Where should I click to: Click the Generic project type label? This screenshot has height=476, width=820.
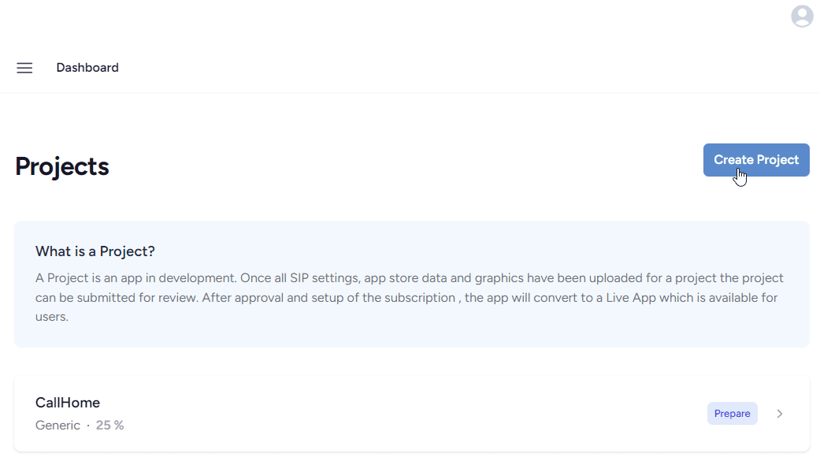pos(58,426)
